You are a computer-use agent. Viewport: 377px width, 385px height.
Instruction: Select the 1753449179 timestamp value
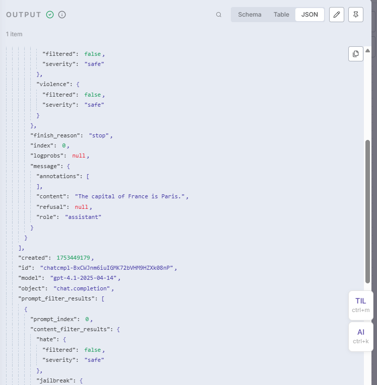73,258
